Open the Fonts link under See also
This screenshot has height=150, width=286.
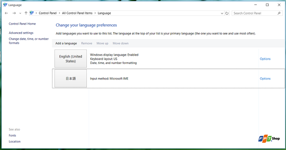coord(13,135)
